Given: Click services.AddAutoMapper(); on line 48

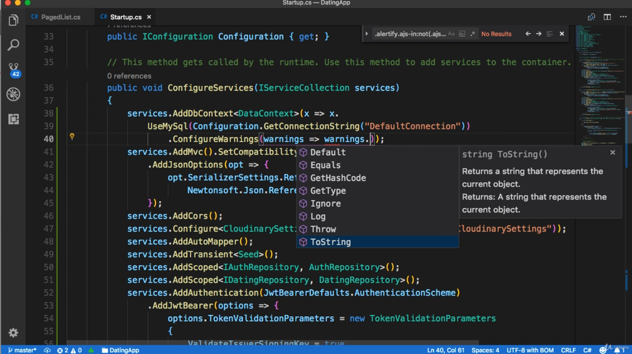Looking at the screenshot, I should 190,242.
